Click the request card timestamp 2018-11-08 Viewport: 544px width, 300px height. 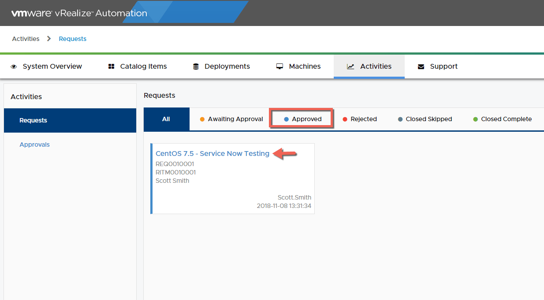[284, 206]
